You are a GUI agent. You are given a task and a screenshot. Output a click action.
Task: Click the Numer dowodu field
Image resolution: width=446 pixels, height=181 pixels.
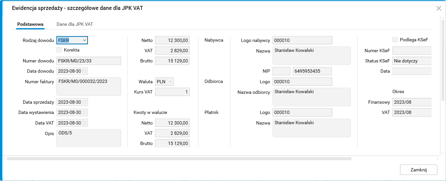click(x=89, y=61)
